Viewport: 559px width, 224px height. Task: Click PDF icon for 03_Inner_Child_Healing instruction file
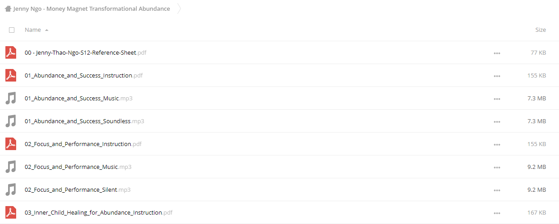(x=11, y=212)
